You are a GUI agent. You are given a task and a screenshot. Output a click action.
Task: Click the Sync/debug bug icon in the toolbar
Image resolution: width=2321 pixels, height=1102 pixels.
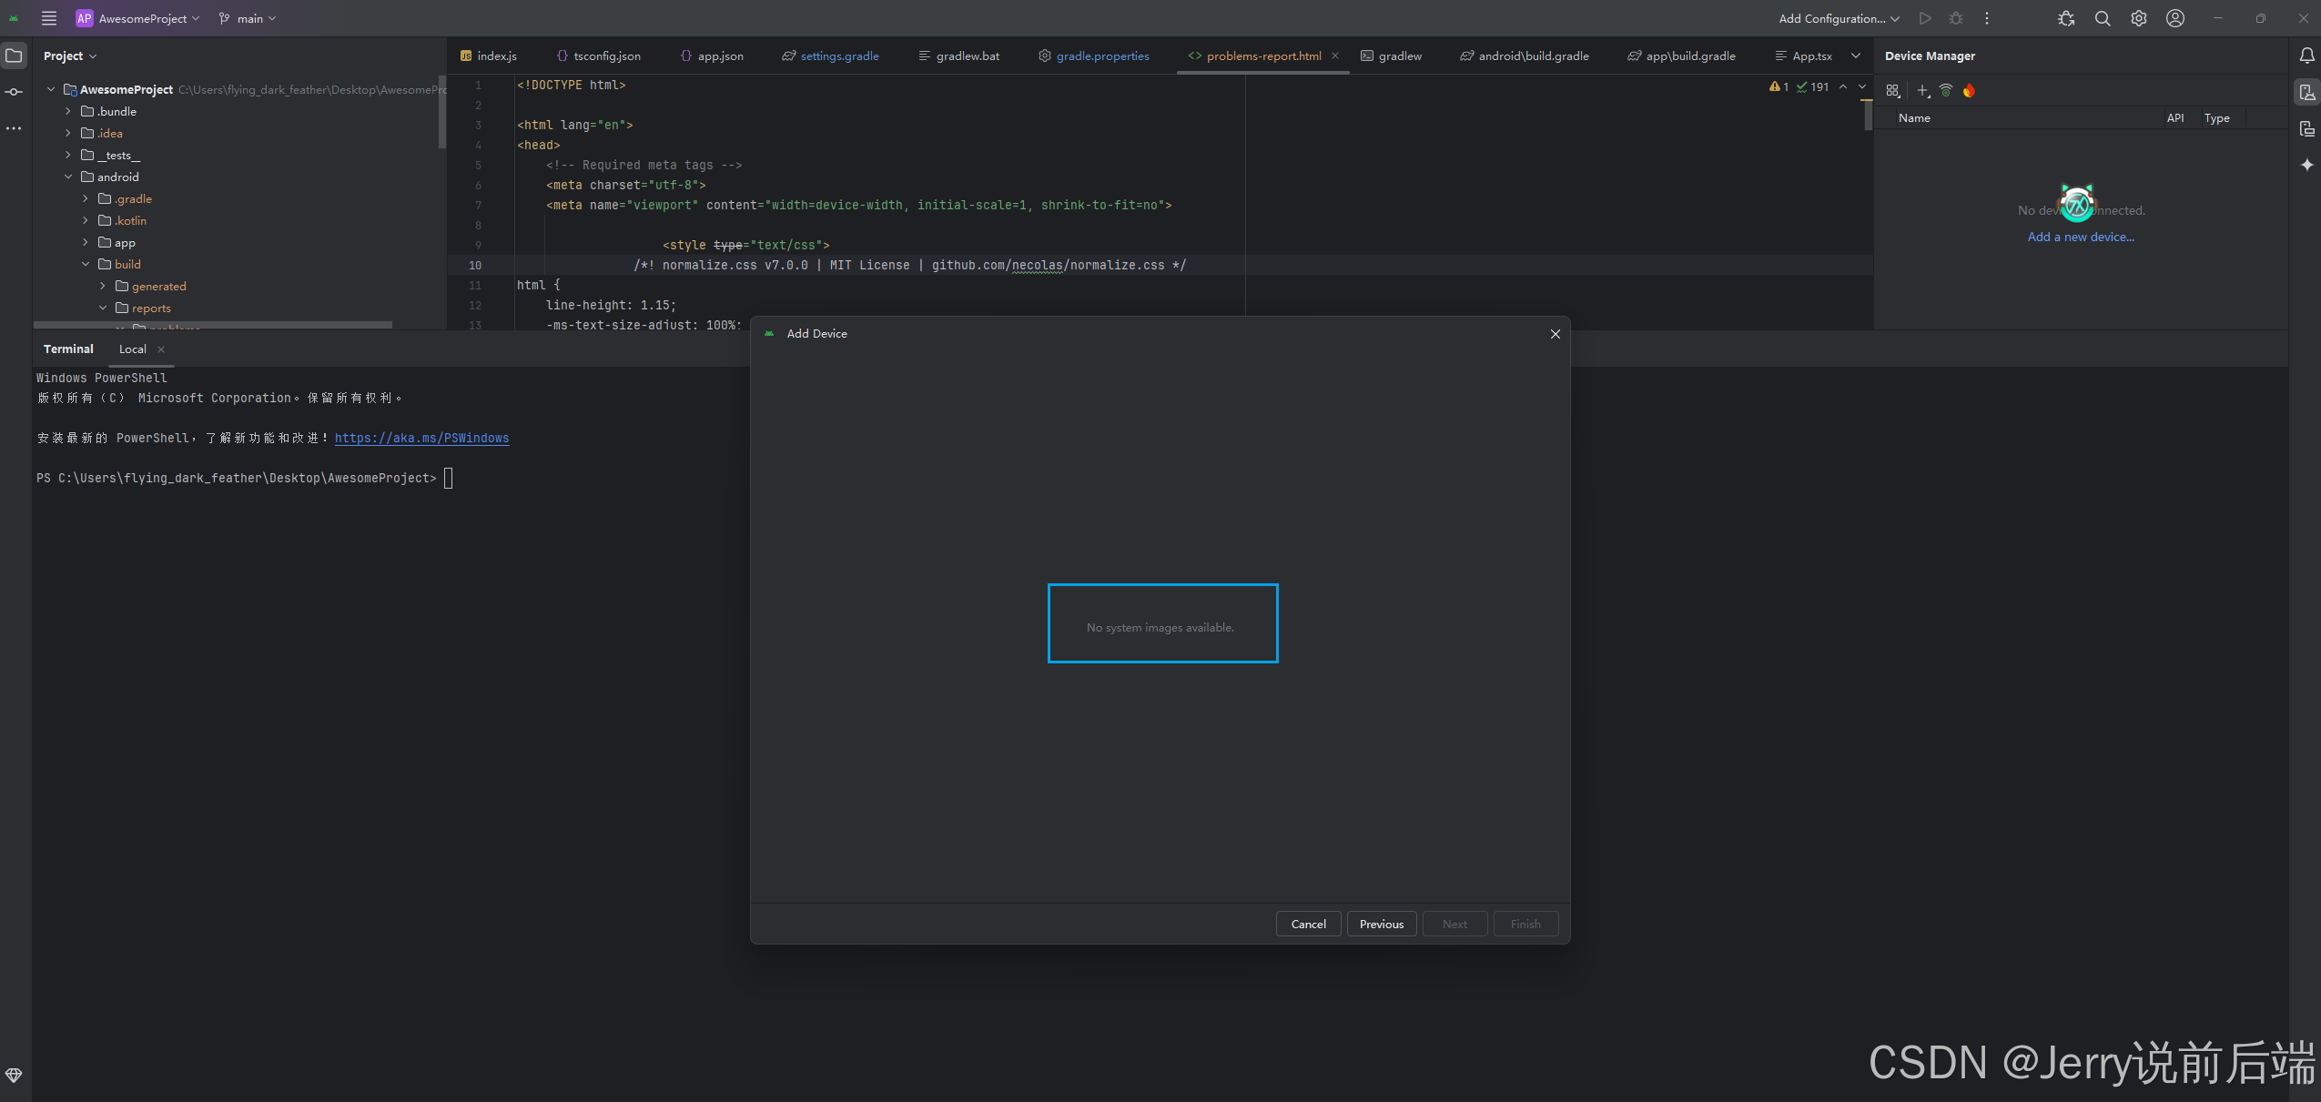[2065, 18]
